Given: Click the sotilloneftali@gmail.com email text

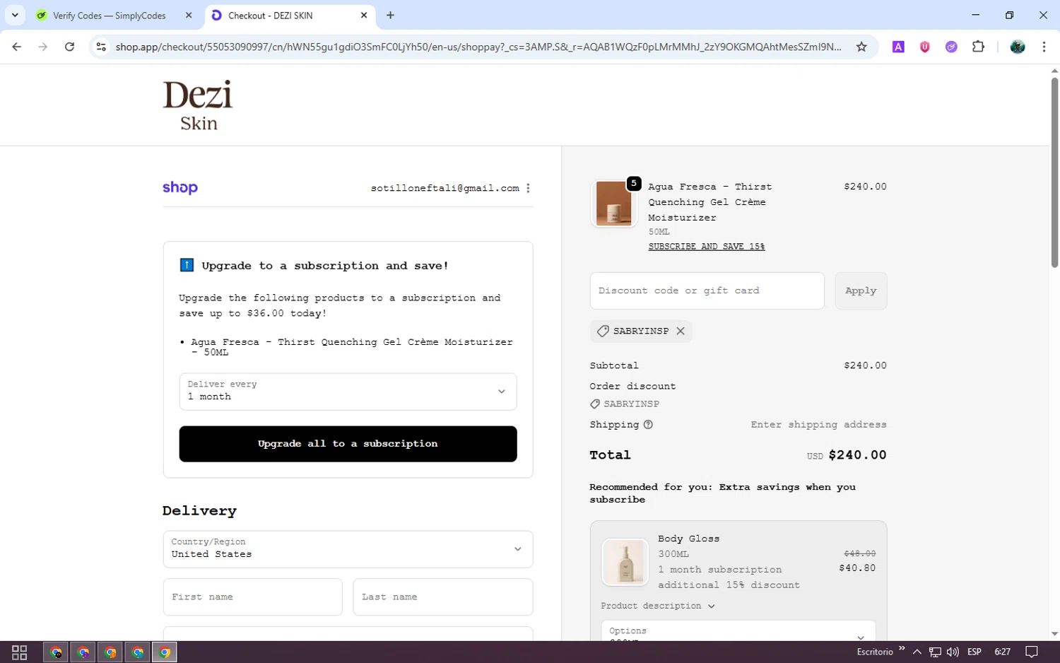Looking at the screenshot, I should (444, 188).
